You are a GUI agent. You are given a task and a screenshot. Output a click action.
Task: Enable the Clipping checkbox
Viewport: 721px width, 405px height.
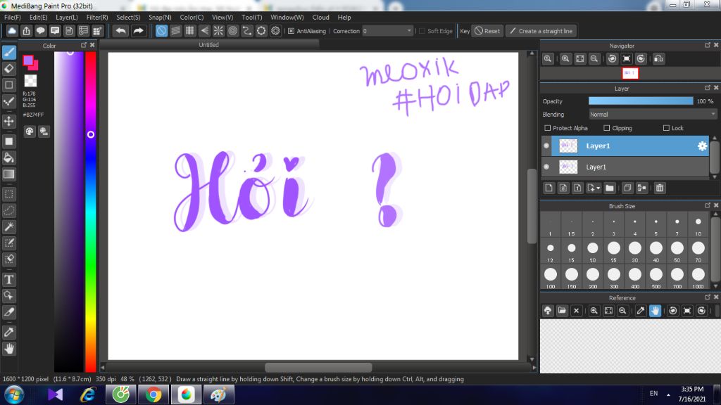pos(606,128)
